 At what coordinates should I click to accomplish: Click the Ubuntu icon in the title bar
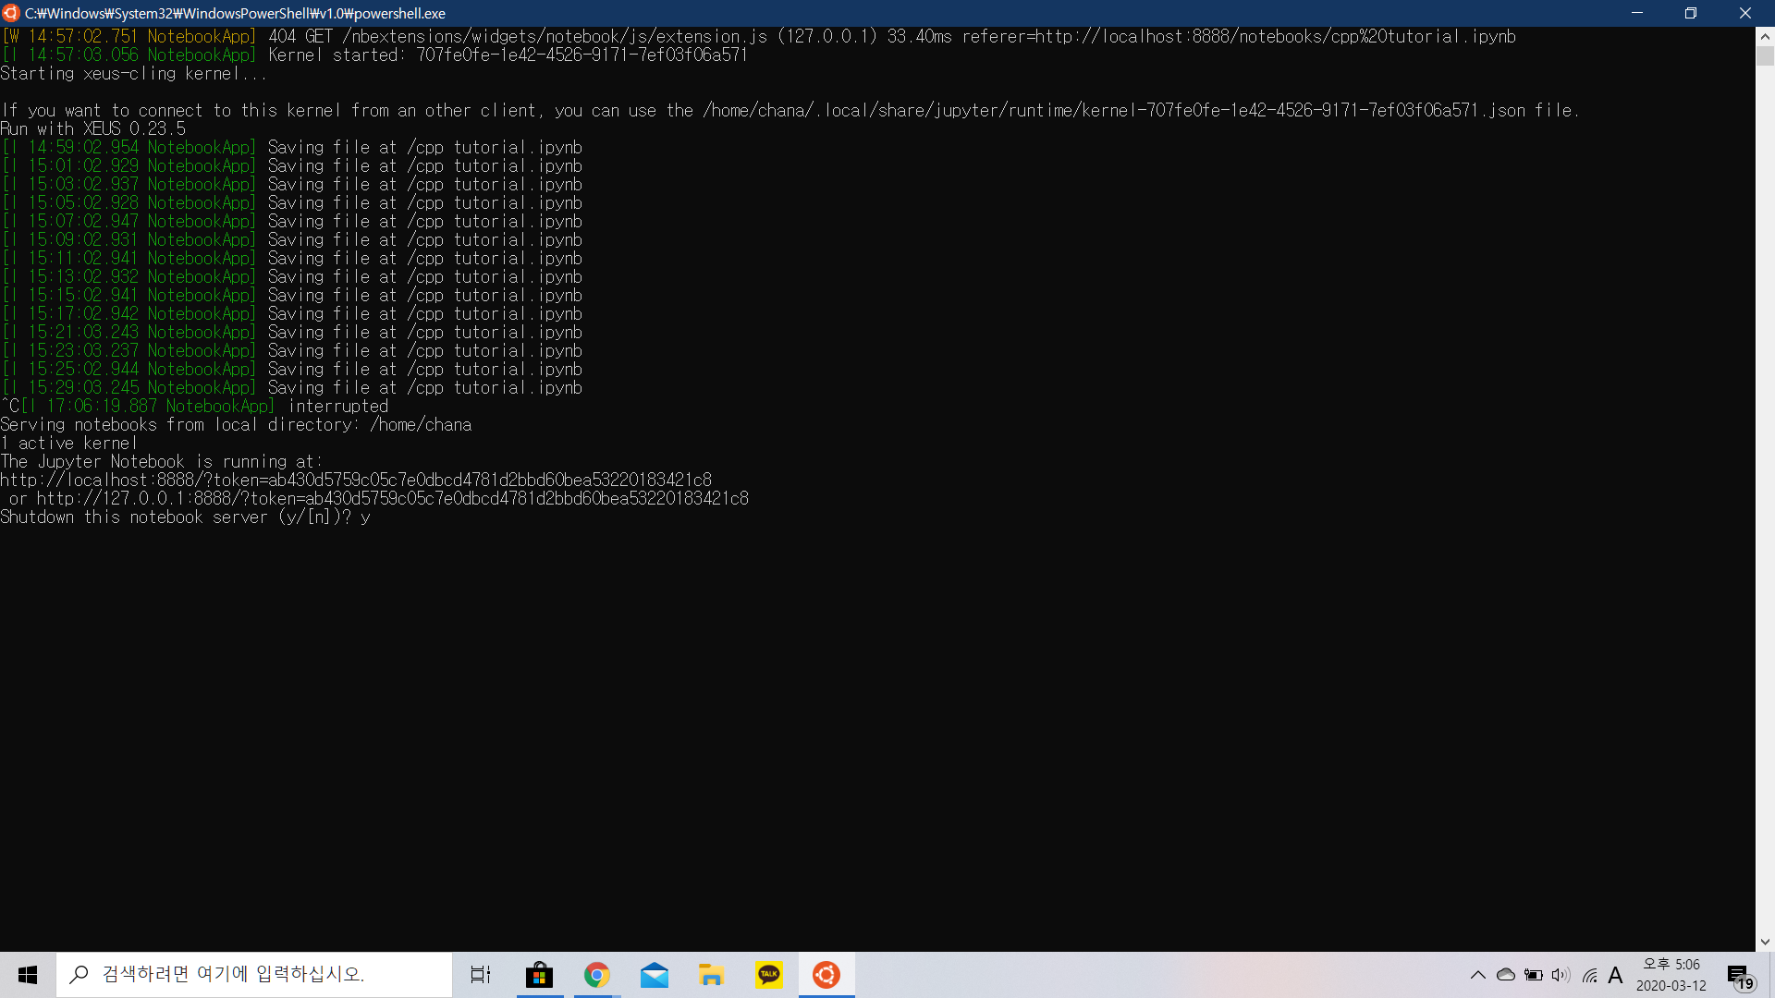point(11,13)
